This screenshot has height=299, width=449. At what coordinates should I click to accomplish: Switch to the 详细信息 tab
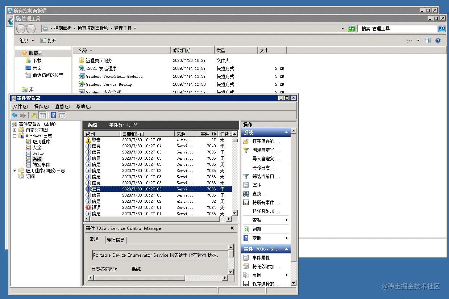click(116, 240)
